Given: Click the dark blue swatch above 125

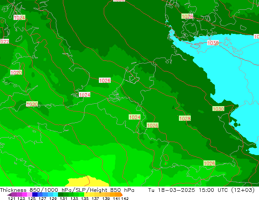Looking at the screenshot, I should click(x=35, y=195).
